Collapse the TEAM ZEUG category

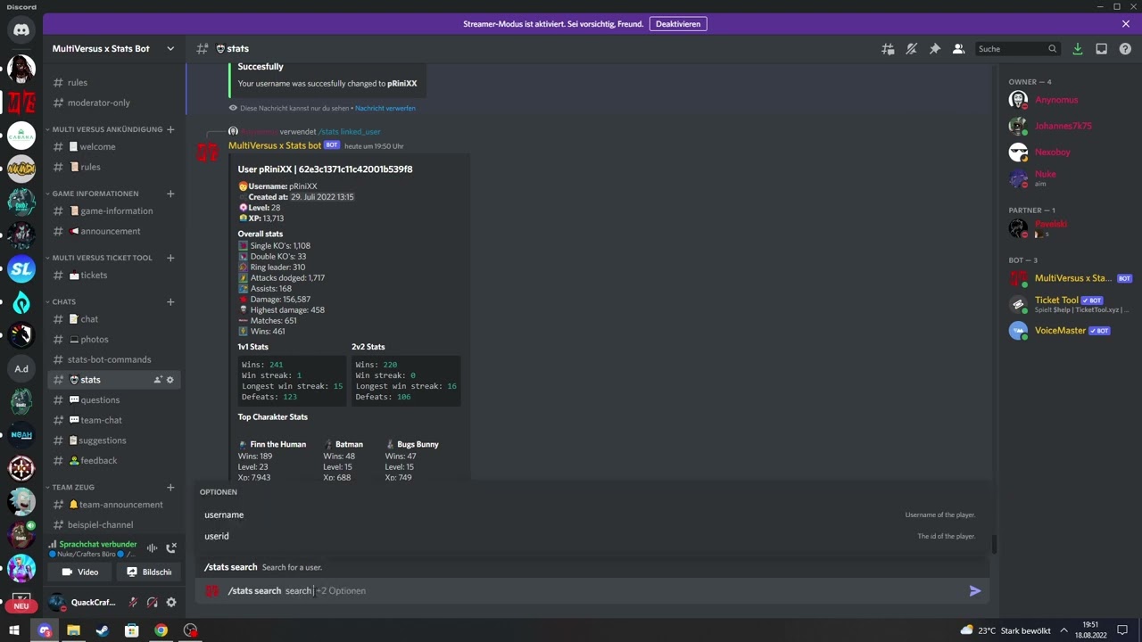click(x=72, y=487)
